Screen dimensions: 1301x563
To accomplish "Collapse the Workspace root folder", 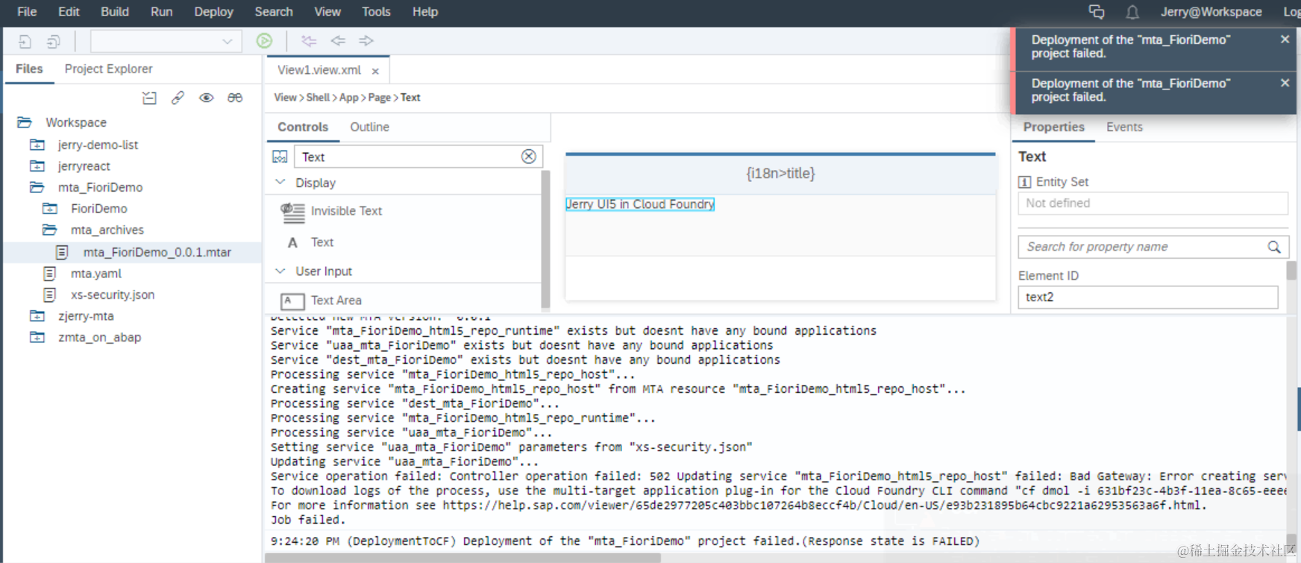I will 25,122.
